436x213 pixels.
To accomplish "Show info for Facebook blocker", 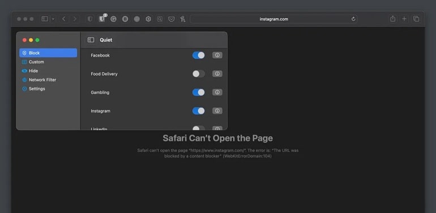I will click(217, 55).
